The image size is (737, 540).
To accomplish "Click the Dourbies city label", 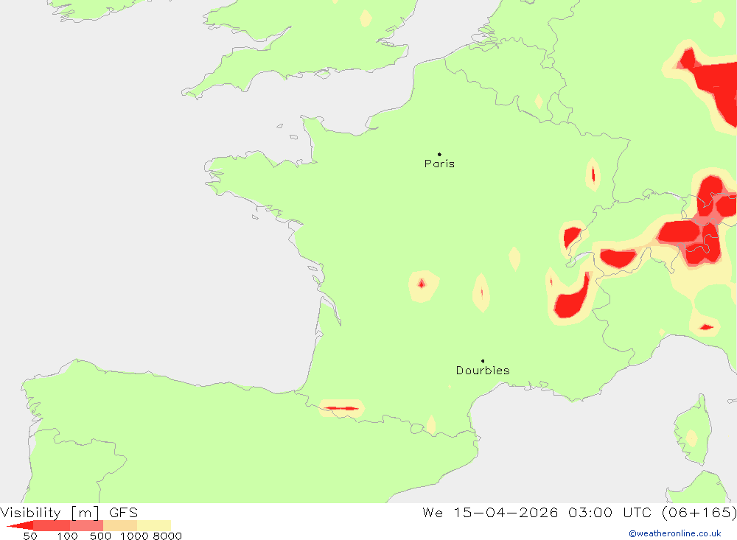I will [483, 371].
